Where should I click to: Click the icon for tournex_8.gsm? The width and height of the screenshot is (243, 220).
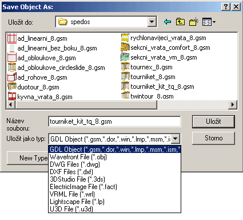[125, 67]
